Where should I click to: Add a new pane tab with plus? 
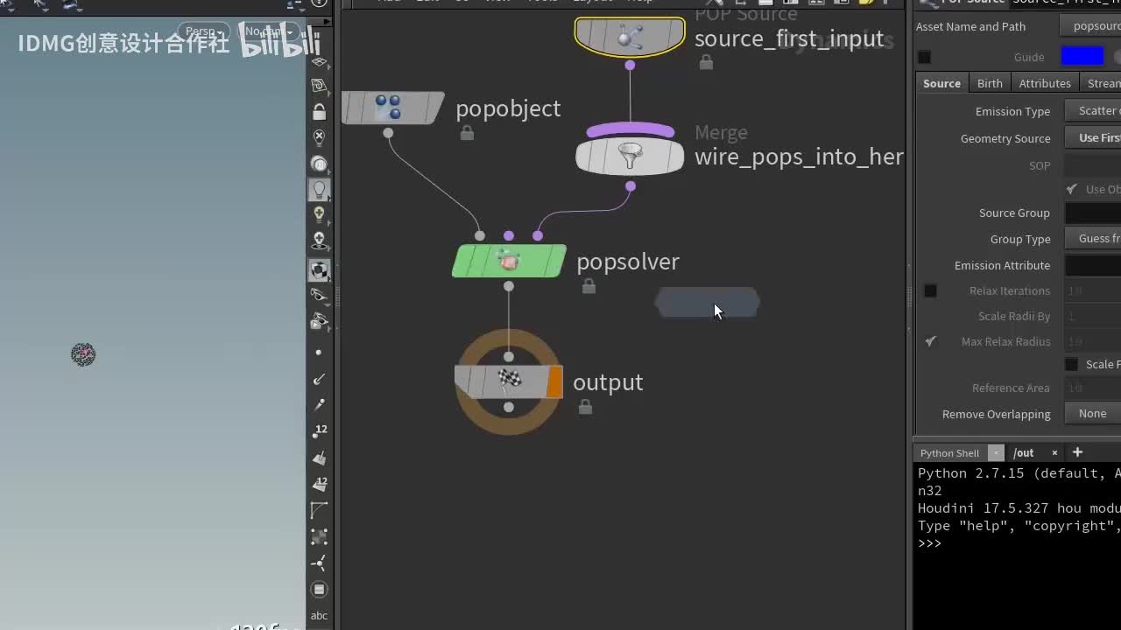point(1077,452)
